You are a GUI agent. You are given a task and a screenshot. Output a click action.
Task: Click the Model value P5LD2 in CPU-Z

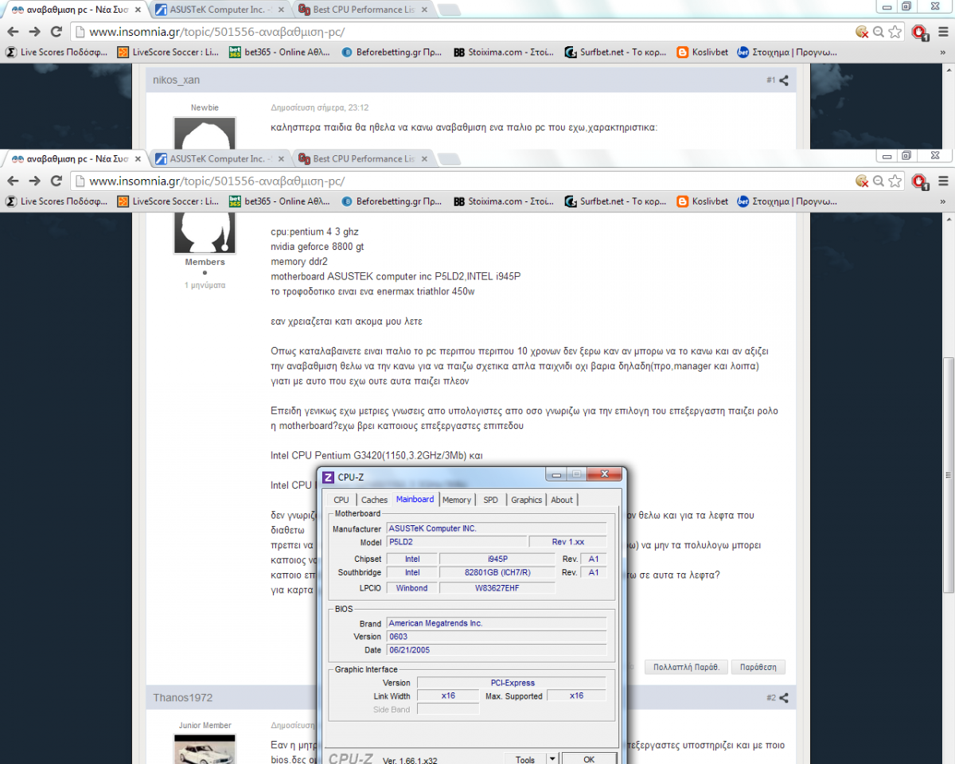click(x=457, y=542)
